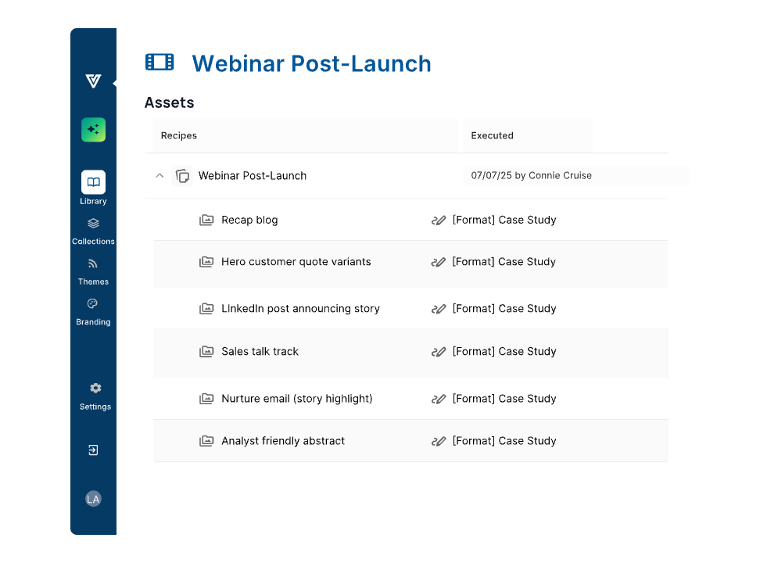This screenshot has height=563, width=760.
Task: Click the Executed column header
Action: (x=492, y=136)
